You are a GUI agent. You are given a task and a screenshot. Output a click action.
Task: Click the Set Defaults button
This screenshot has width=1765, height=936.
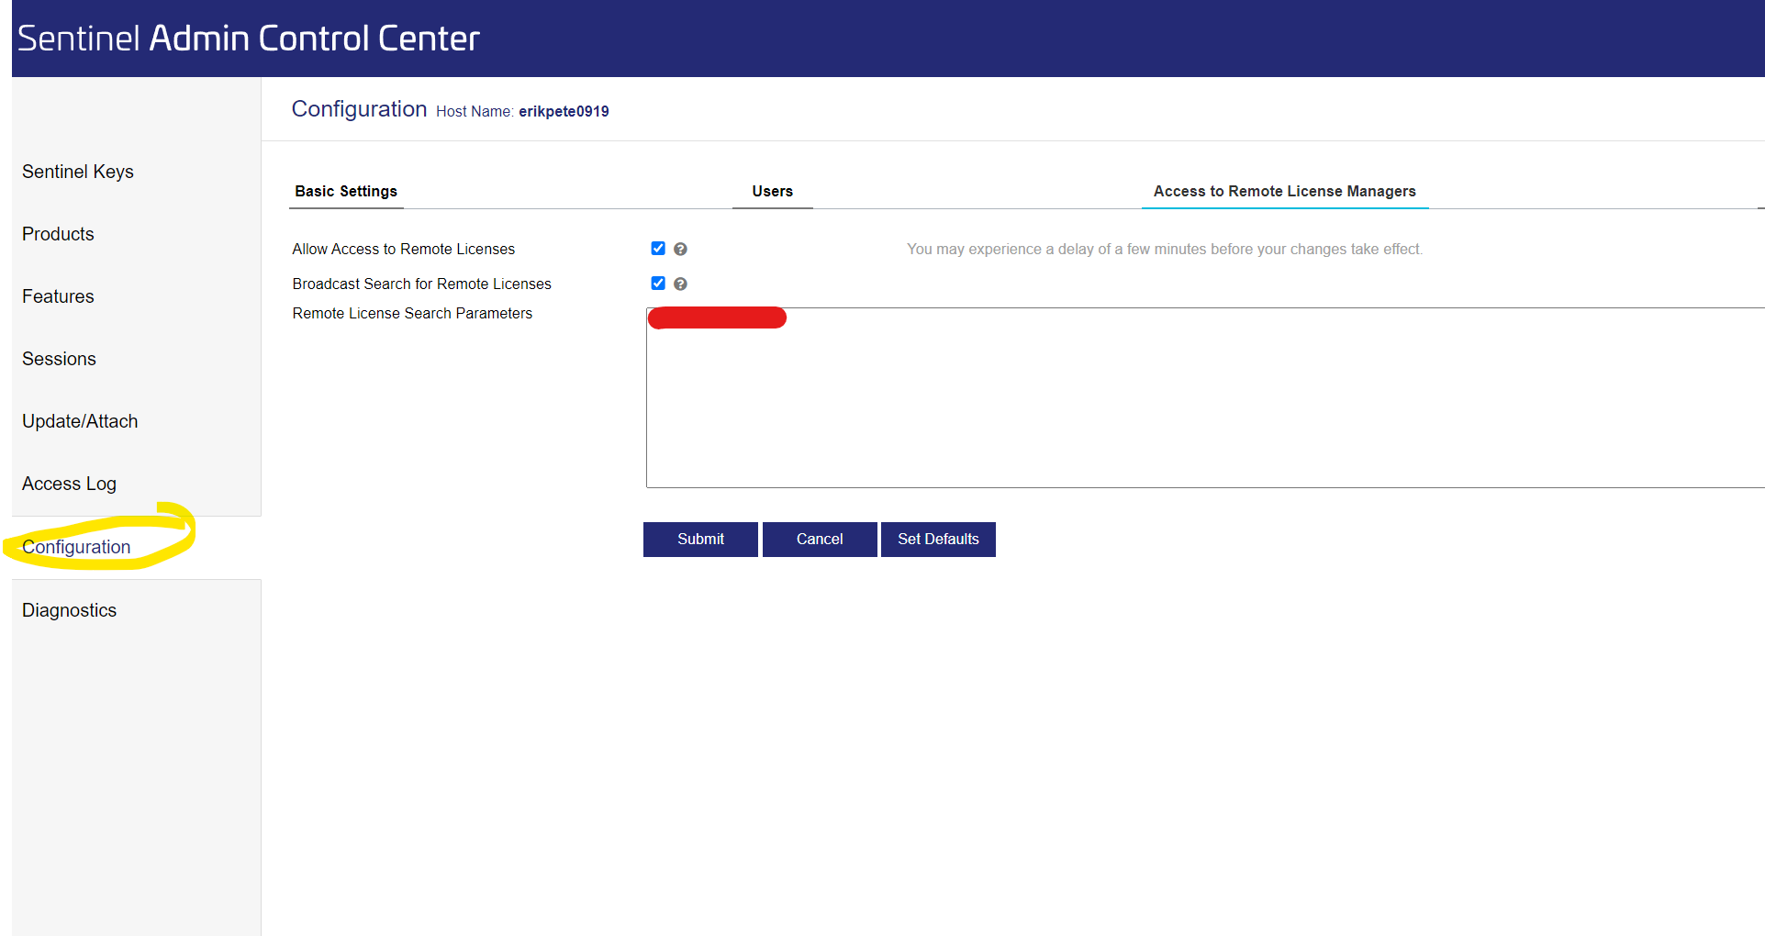coord(938,540)
